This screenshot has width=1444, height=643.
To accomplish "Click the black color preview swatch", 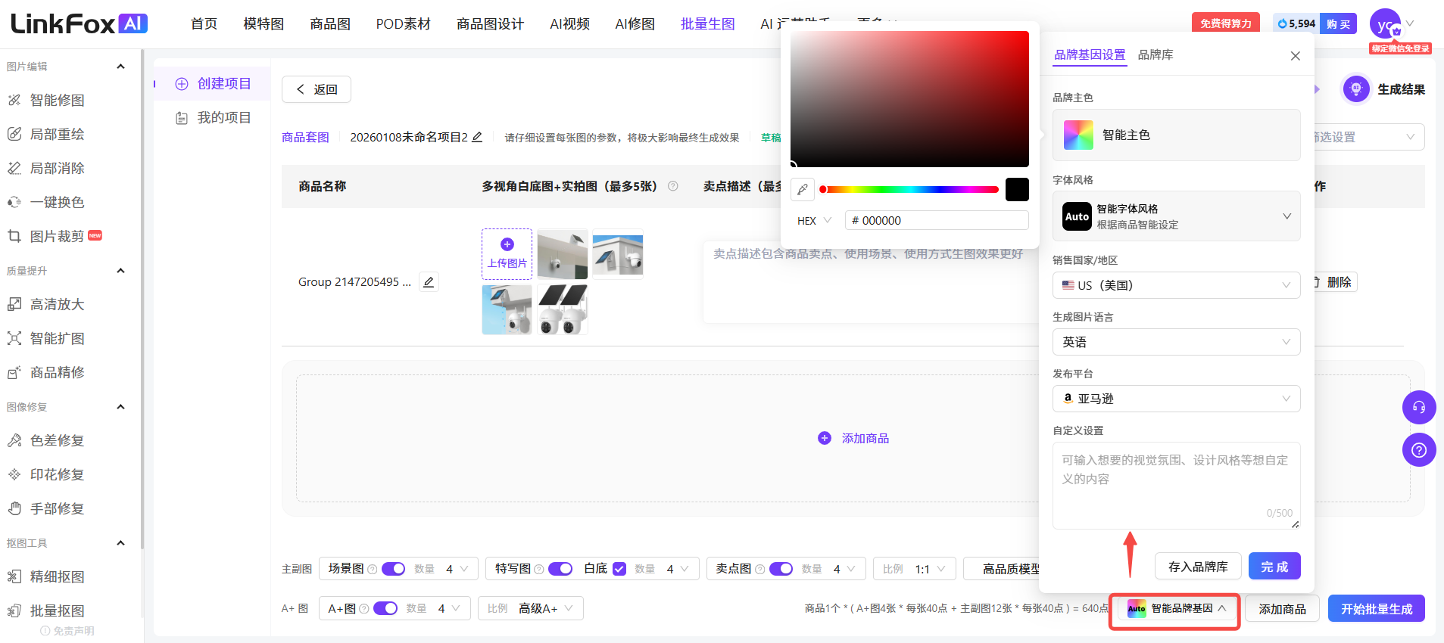I will pos(1017,189).
